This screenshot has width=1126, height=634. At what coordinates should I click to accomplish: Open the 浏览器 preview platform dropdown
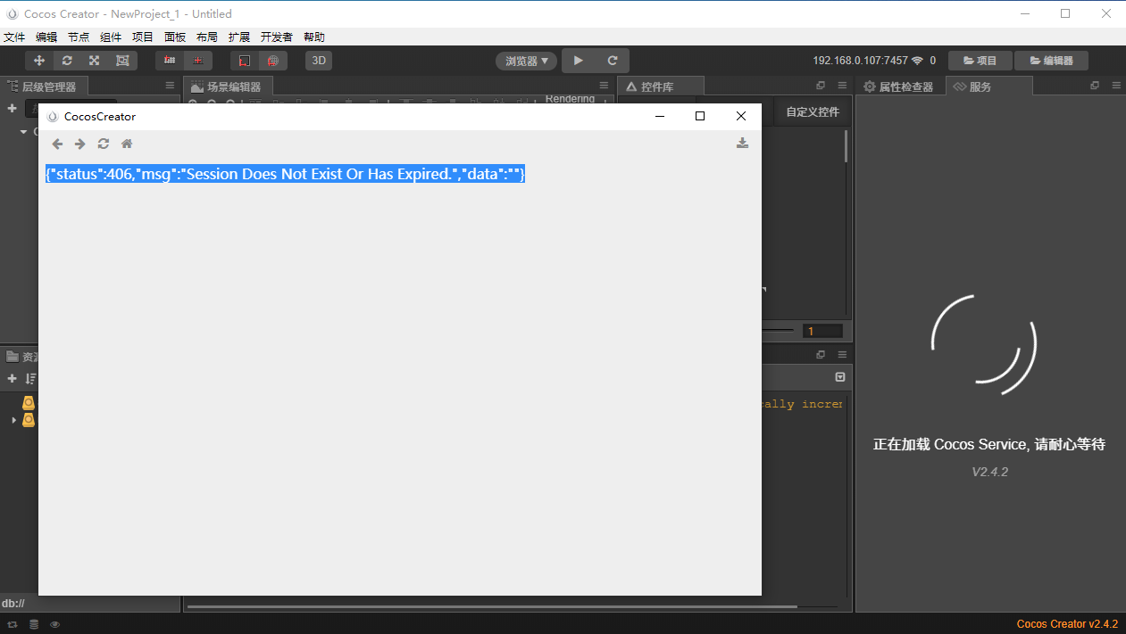[527, 61]
